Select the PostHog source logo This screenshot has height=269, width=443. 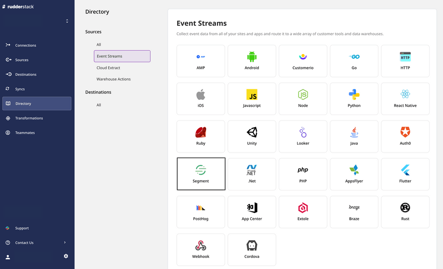pyautogui.click(x=201, y=208)
